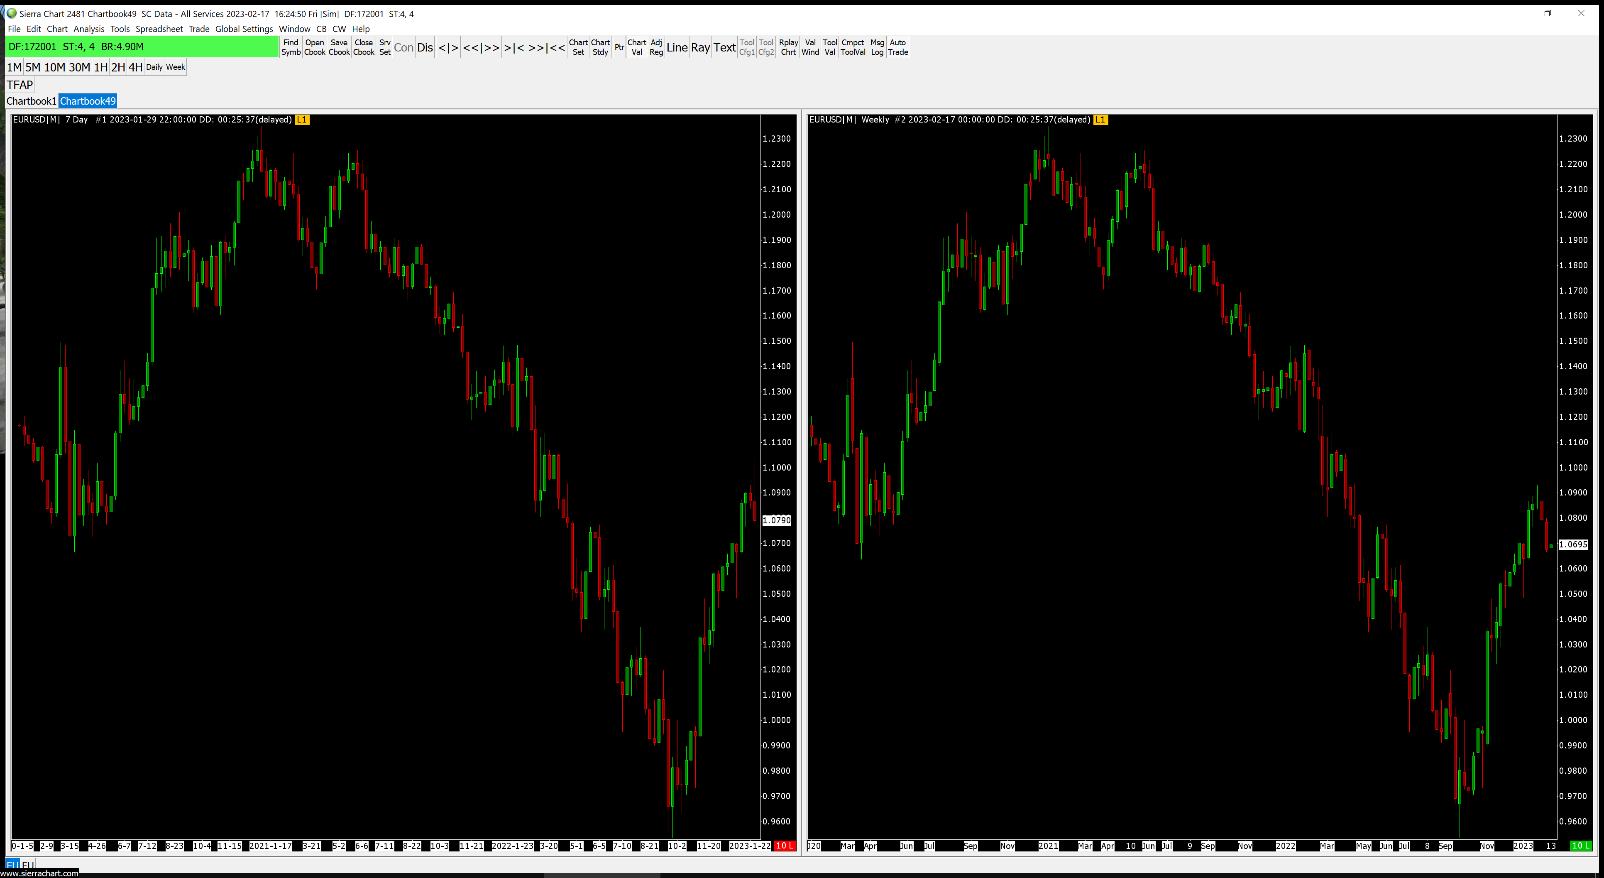The width and height of the screenshot is (1604, 878).
Task: Open Chart Stdy studies button
Action: 599,47
